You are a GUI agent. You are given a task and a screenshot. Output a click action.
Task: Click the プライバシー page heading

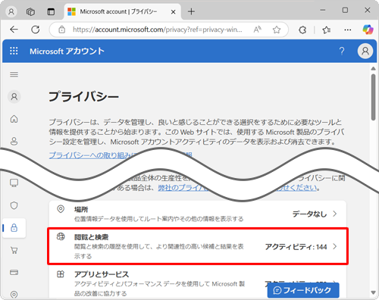[x=83, y=97]
